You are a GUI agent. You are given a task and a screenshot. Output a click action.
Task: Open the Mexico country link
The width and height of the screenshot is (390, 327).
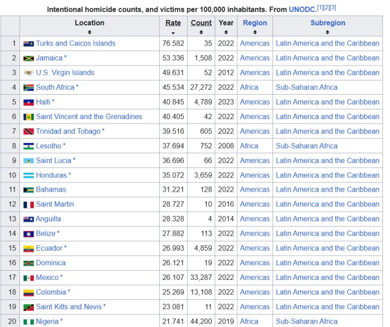pyautogui.click(x=47, y=278)
